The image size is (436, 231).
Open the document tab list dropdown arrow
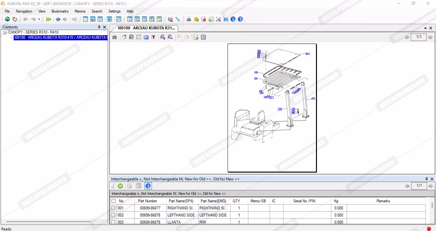[425, 28]
